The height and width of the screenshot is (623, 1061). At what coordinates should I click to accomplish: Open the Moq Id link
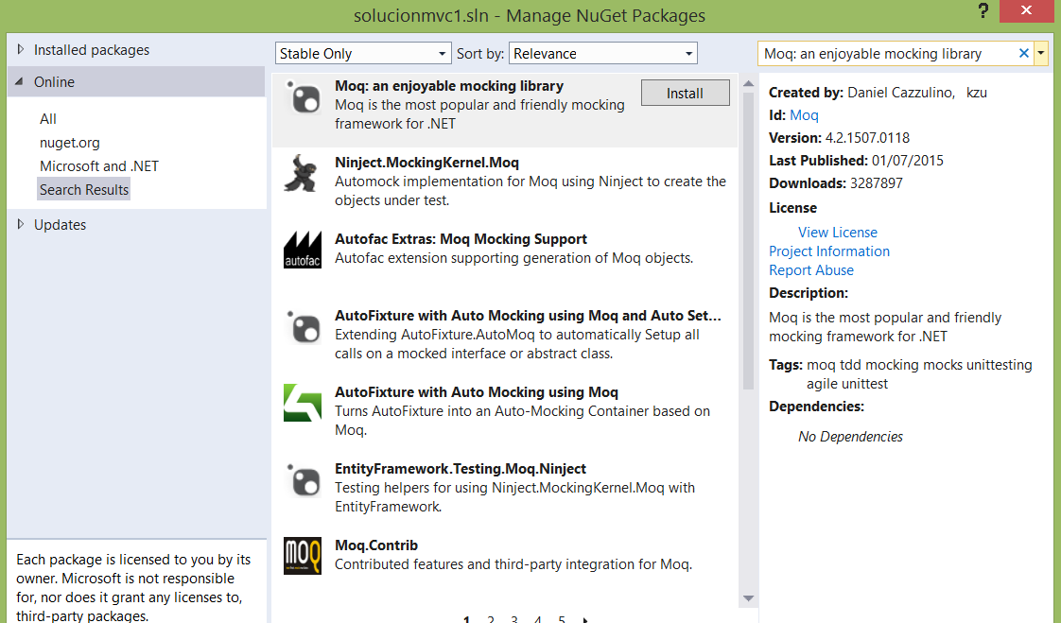click(804, 115)
